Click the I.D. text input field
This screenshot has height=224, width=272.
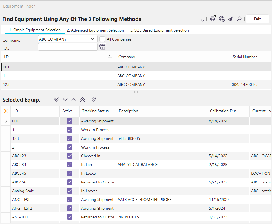click(x=68, y=47)
